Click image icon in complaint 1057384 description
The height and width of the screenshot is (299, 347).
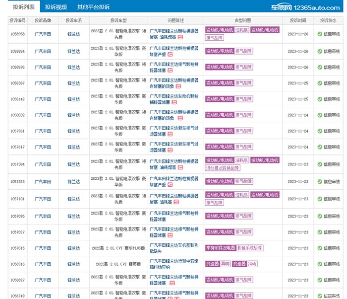click(x=180, y=168)
